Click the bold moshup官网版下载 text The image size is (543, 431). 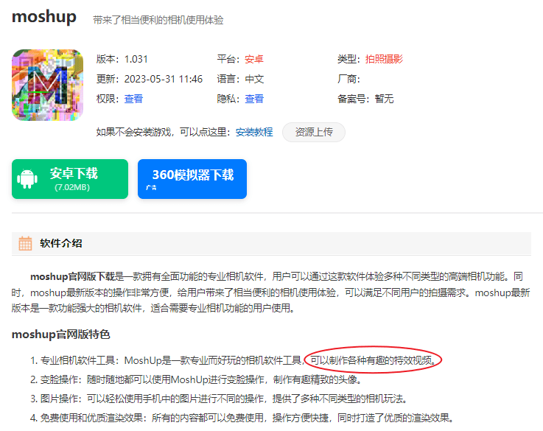(72, 276)
